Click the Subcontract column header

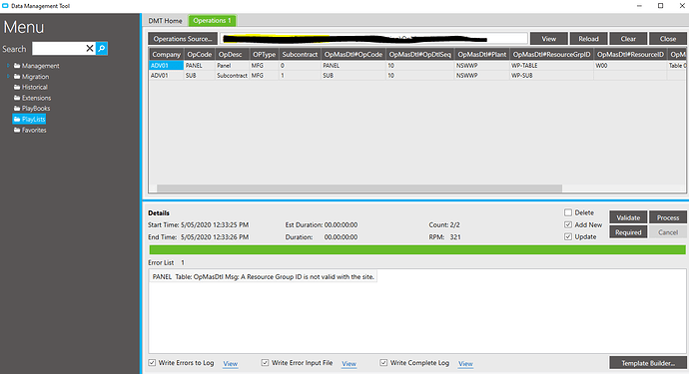[300, 55]
